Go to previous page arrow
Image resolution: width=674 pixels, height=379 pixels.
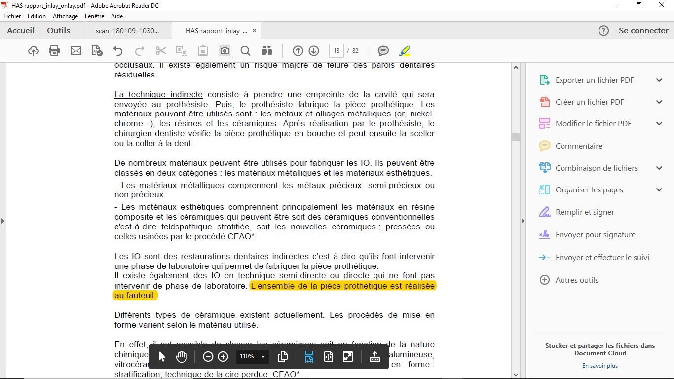[x=298, y=51]
